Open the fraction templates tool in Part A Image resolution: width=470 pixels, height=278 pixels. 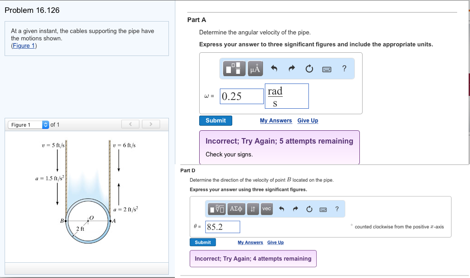[235, 69]
